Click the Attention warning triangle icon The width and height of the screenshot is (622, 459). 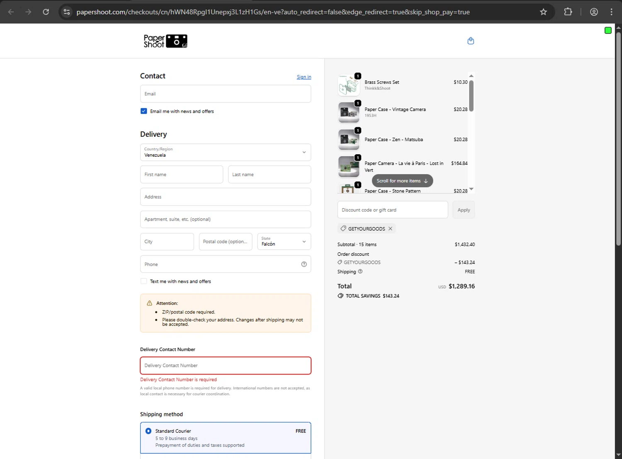point(150,303)
